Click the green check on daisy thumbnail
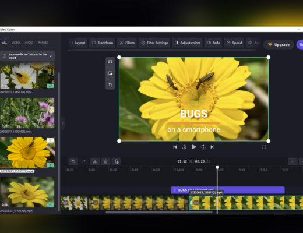303x233 pixels. pyautogui.click(x=50, y=86)
